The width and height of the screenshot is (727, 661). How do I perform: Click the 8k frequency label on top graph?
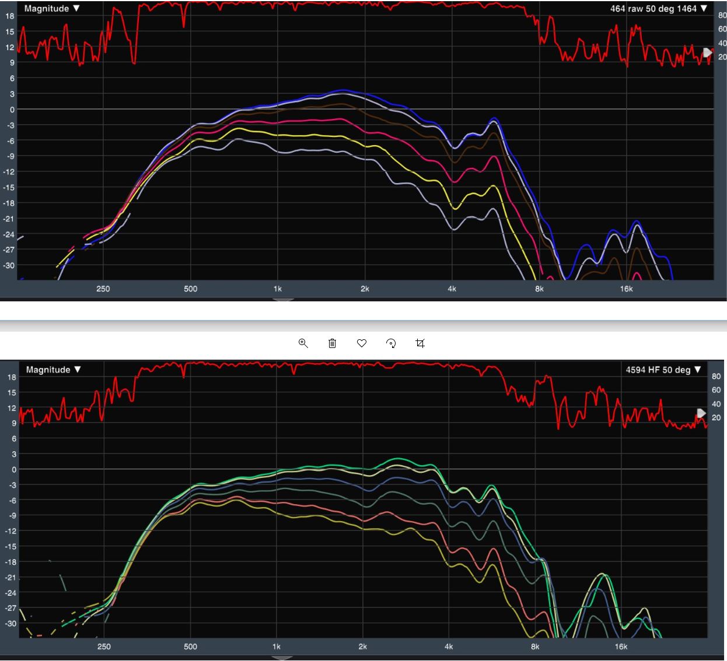[x=539, y=289]
